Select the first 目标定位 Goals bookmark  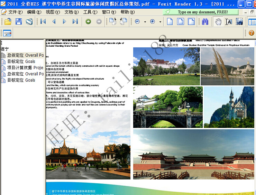pos(21,61)
